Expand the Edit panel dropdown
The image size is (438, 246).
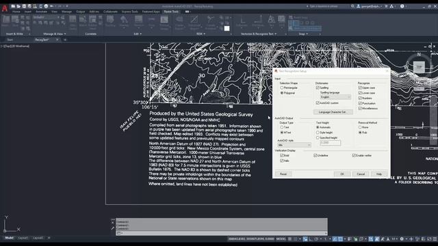coord(138,34)
